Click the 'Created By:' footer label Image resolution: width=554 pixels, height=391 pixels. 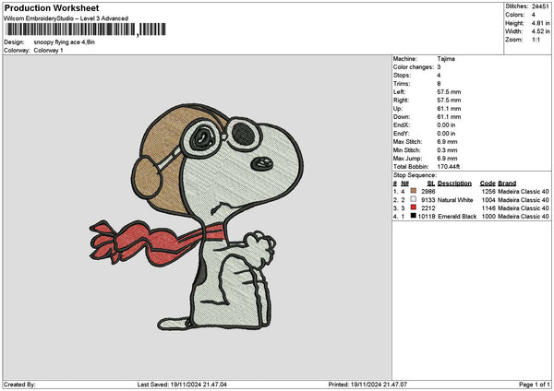19,385
